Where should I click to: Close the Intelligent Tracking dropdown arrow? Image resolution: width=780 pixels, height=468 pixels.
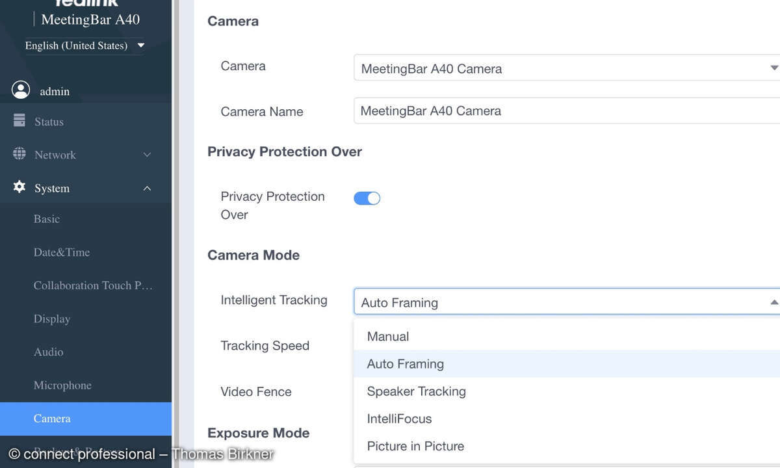[773, 302]
